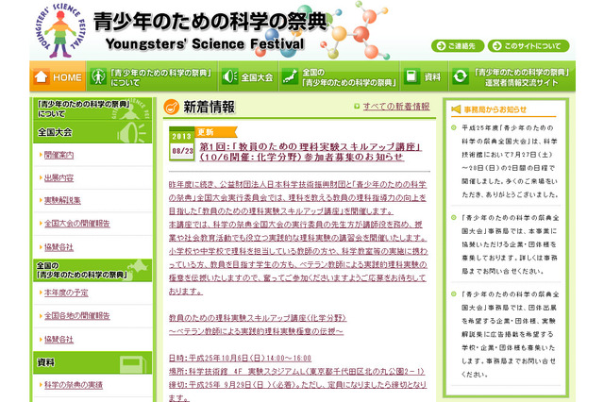Open the 第1回 教員のための理科実験スキルアップ講座 headline link
This screenshot has width=604, height=402.
(x=310, y=152)
